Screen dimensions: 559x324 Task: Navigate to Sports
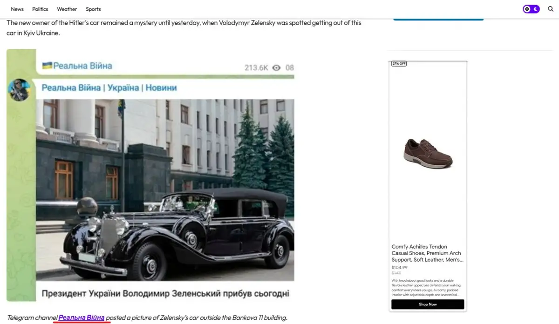coord(93,9)
